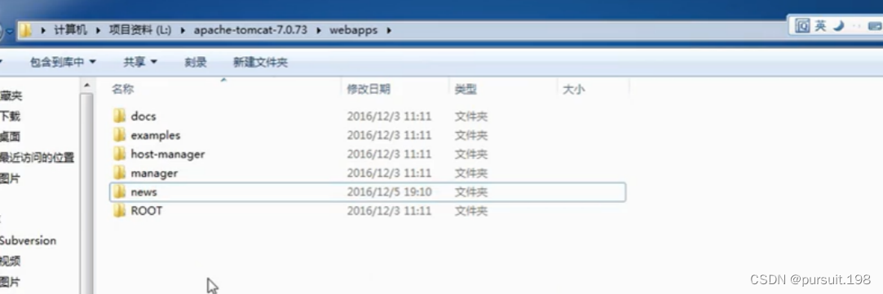Image resolution: width=883 pixels, height=294 pixels.
Task: Select the manager folder icon
Action: [x=119, y=173]
